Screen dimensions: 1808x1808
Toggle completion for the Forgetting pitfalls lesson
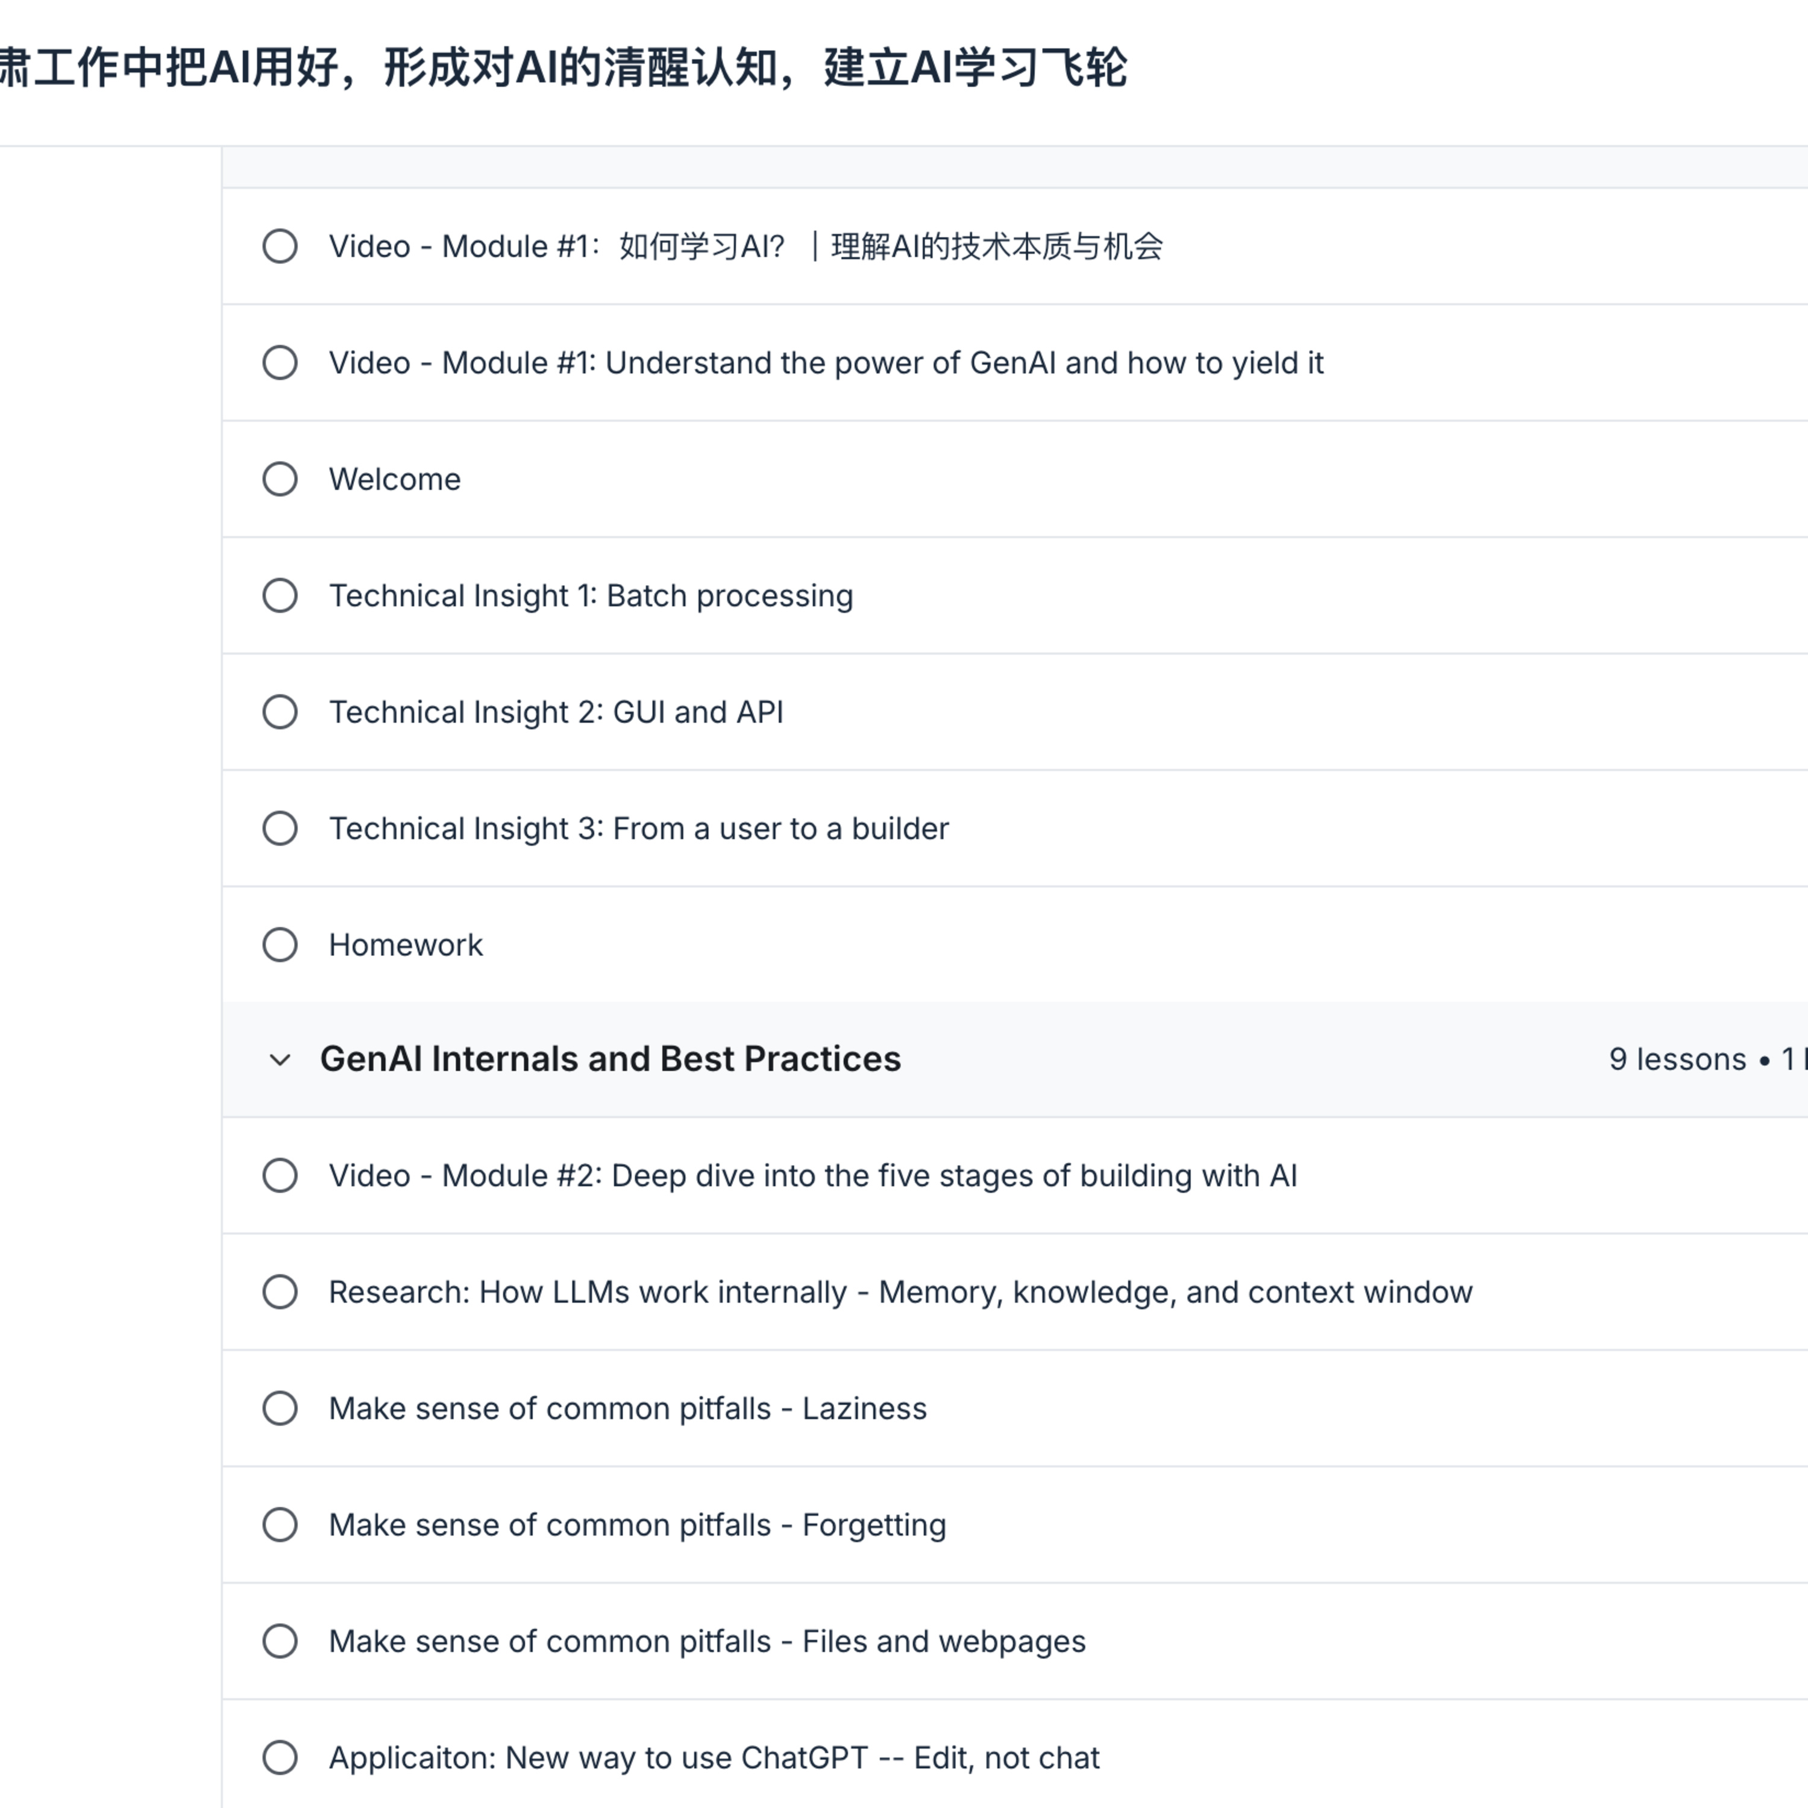pos(280,1525)
